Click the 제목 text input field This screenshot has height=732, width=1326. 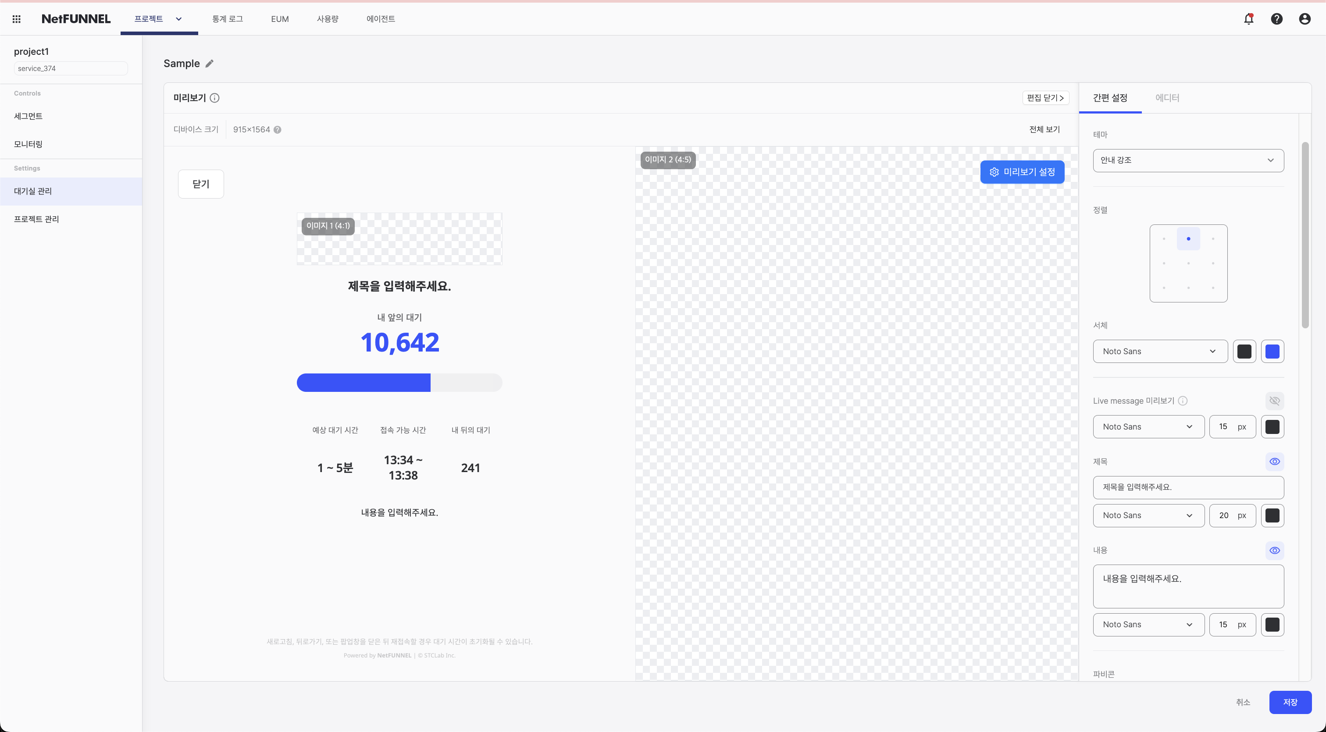tap(1188, 487)
